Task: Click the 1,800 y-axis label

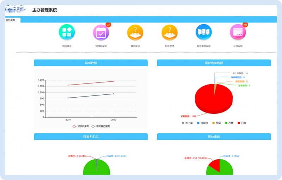Action: (x=41, y=80)
